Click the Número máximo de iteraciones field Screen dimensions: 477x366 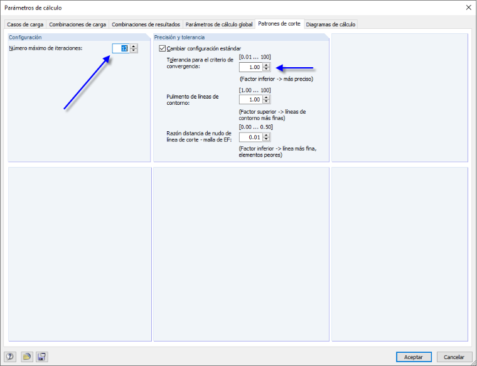click(121, 48)
